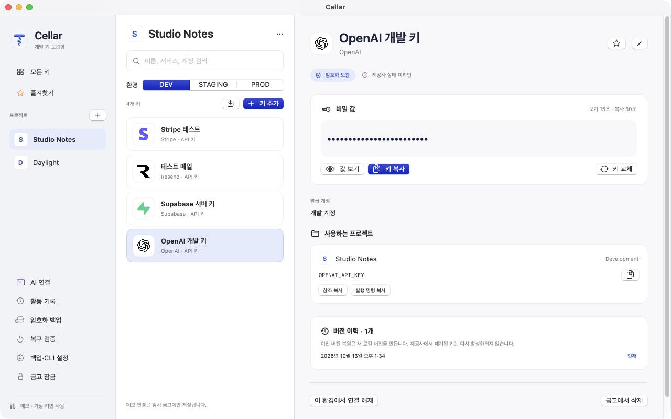Click the detail pane vertical scrollbar
This screenshot has width=671, height=419.
[667, 207]
